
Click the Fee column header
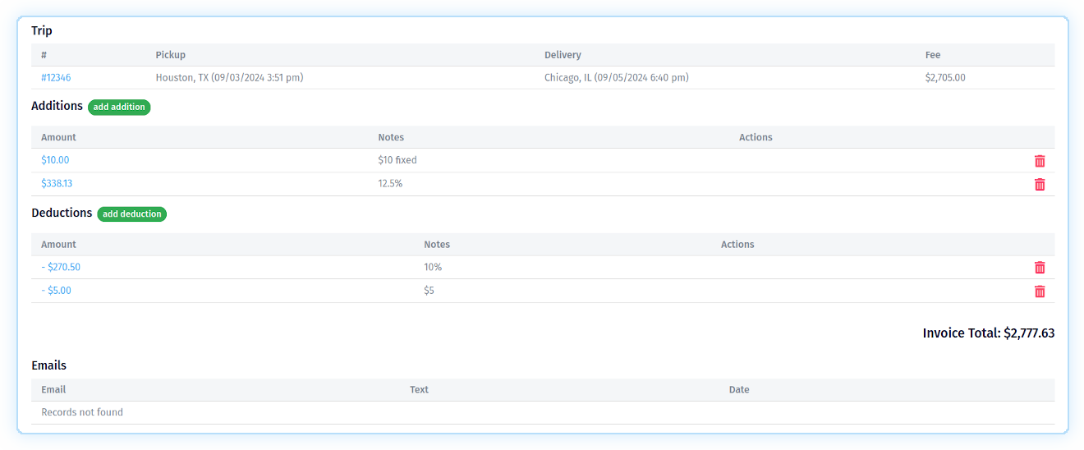coord(932,55)
